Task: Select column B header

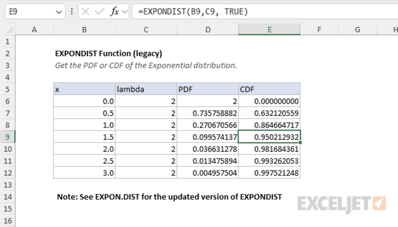Action: tap(84, 30)
